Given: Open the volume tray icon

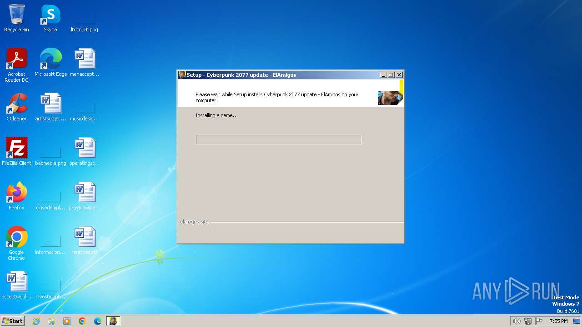Looking at the screenshot, I should [517, 321].
